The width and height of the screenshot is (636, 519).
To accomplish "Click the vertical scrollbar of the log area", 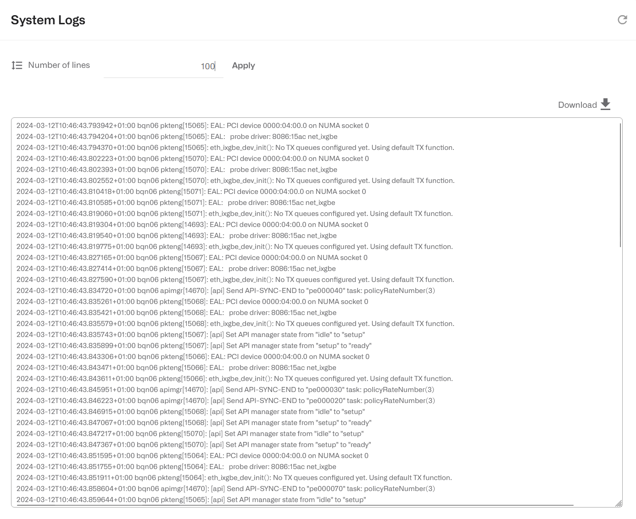I will tap(620, 185).
